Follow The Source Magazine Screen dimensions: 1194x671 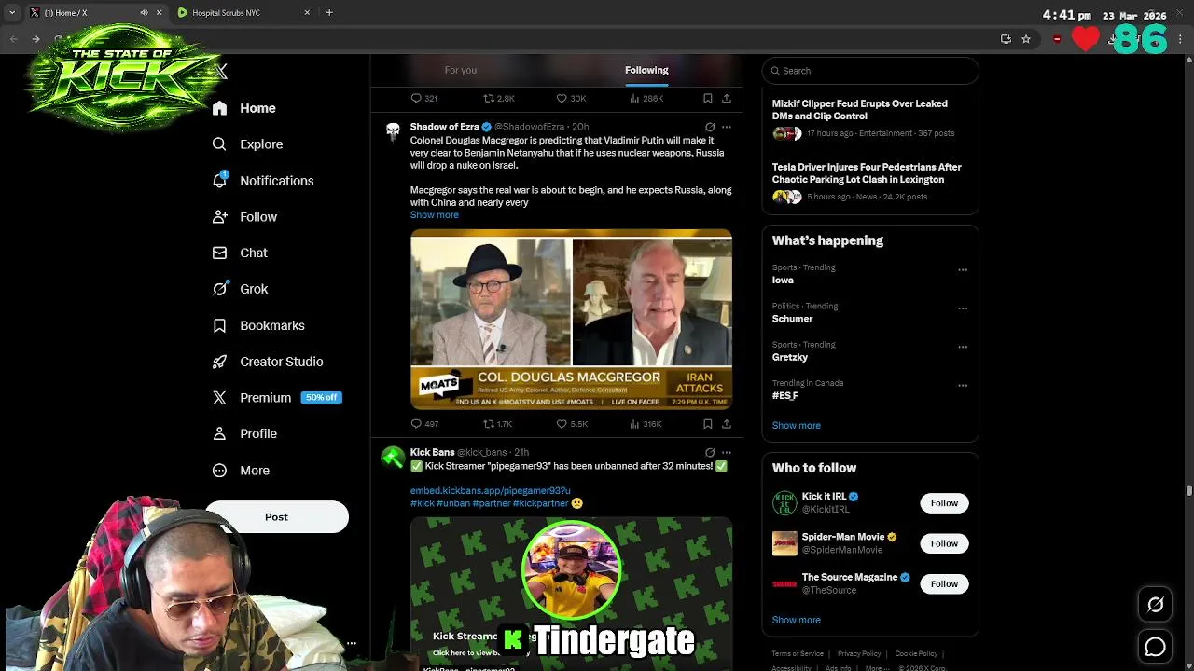(944, 584)
